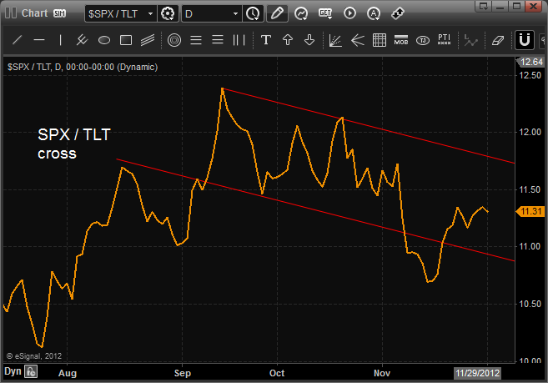
Task: Add a down arrow marker
Action: 309,40
